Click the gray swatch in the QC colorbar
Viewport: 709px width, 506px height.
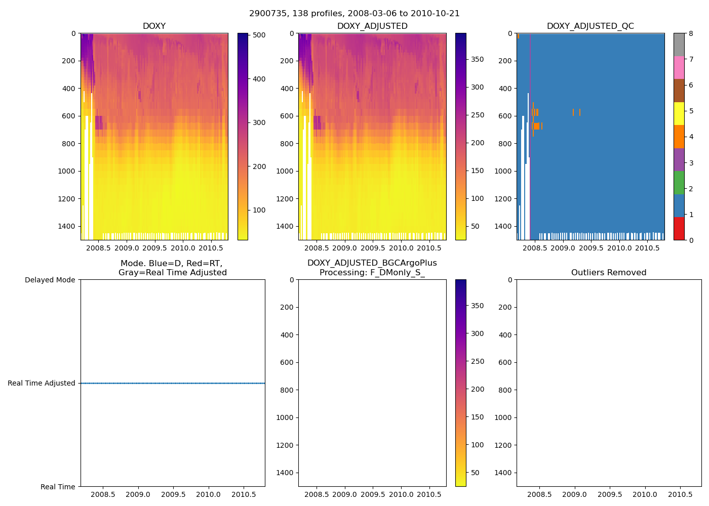coord(679,45)
